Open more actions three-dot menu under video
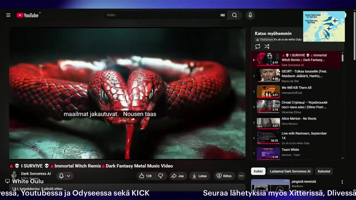Viewport: 356px width, 200px height. (x=241, y=176)
